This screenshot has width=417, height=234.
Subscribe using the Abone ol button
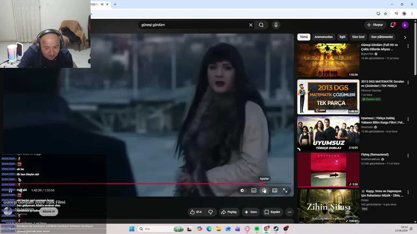tap(49, 212)
